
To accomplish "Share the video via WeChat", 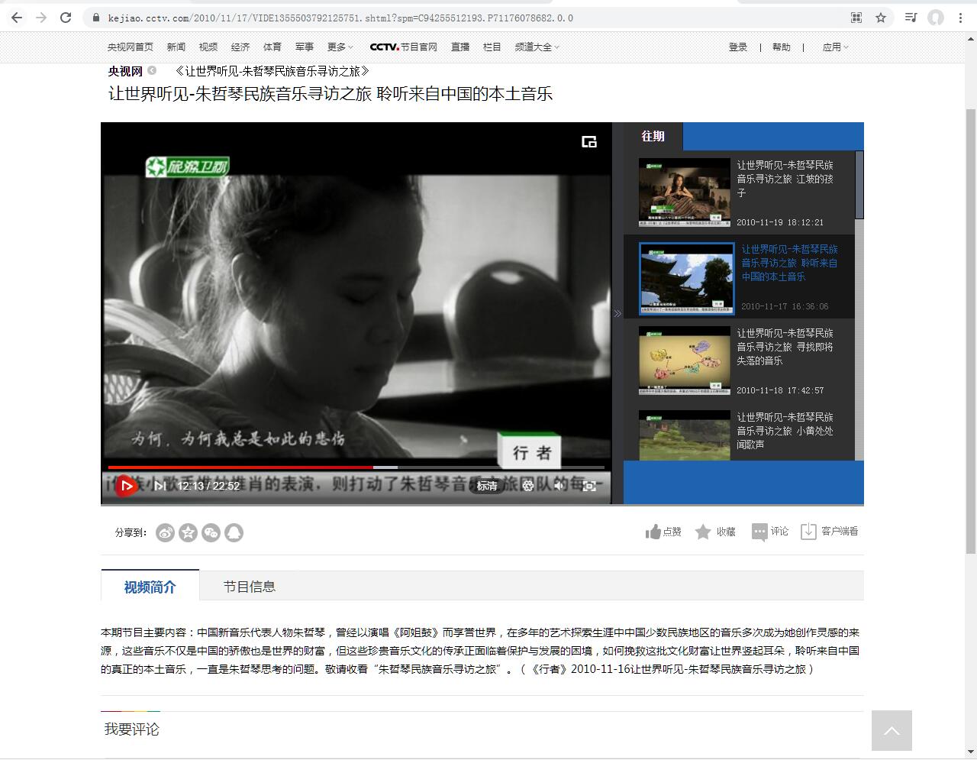I will [211, 533].
